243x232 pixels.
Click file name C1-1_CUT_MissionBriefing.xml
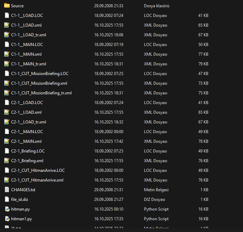click(39, 83)
